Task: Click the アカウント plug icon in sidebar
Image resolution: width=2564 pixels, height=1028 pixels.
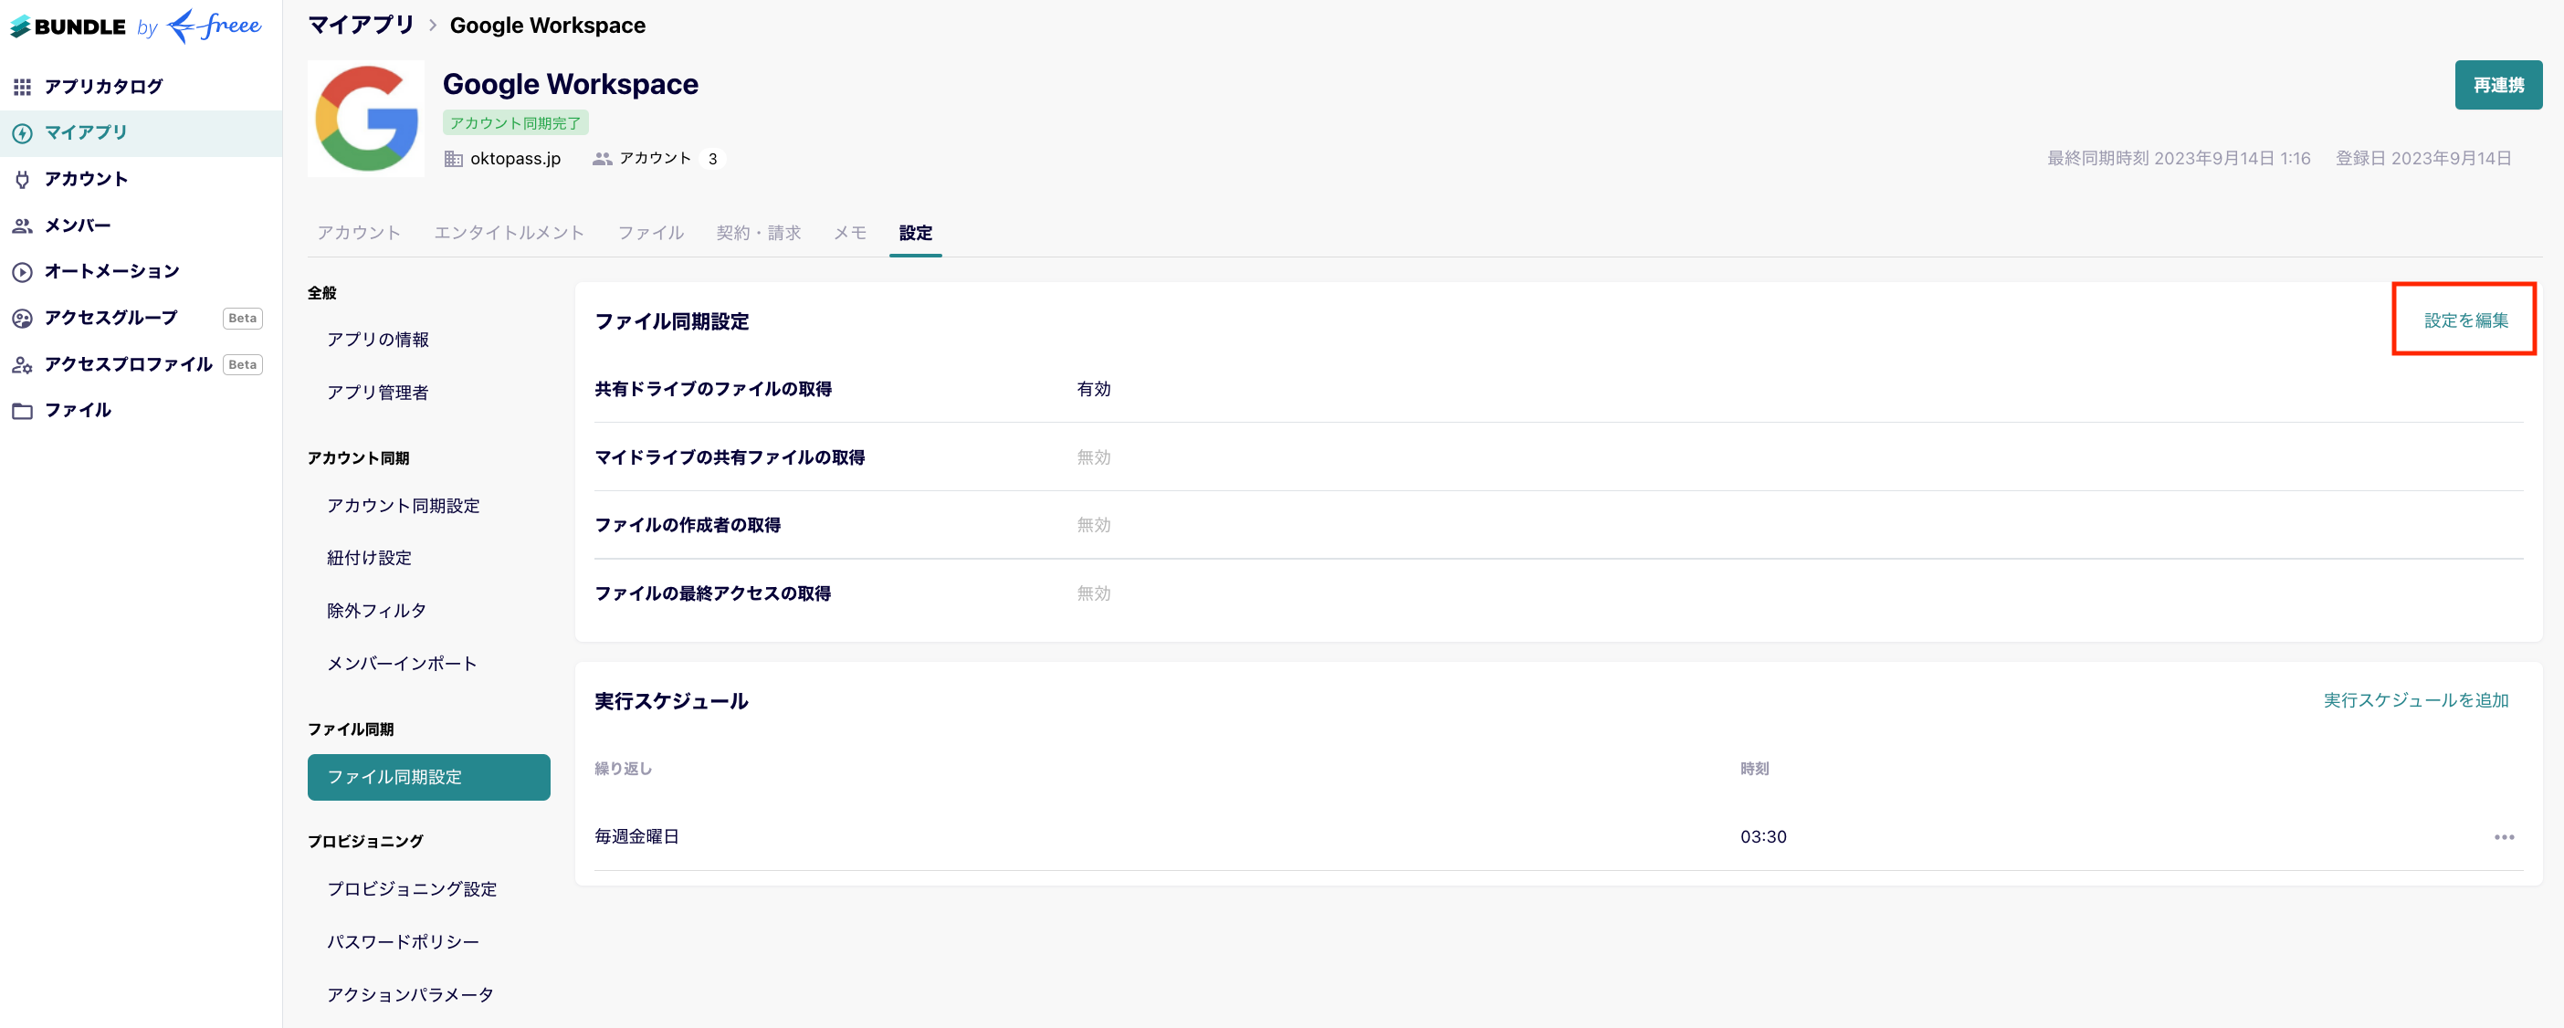Action: (22, 179)
